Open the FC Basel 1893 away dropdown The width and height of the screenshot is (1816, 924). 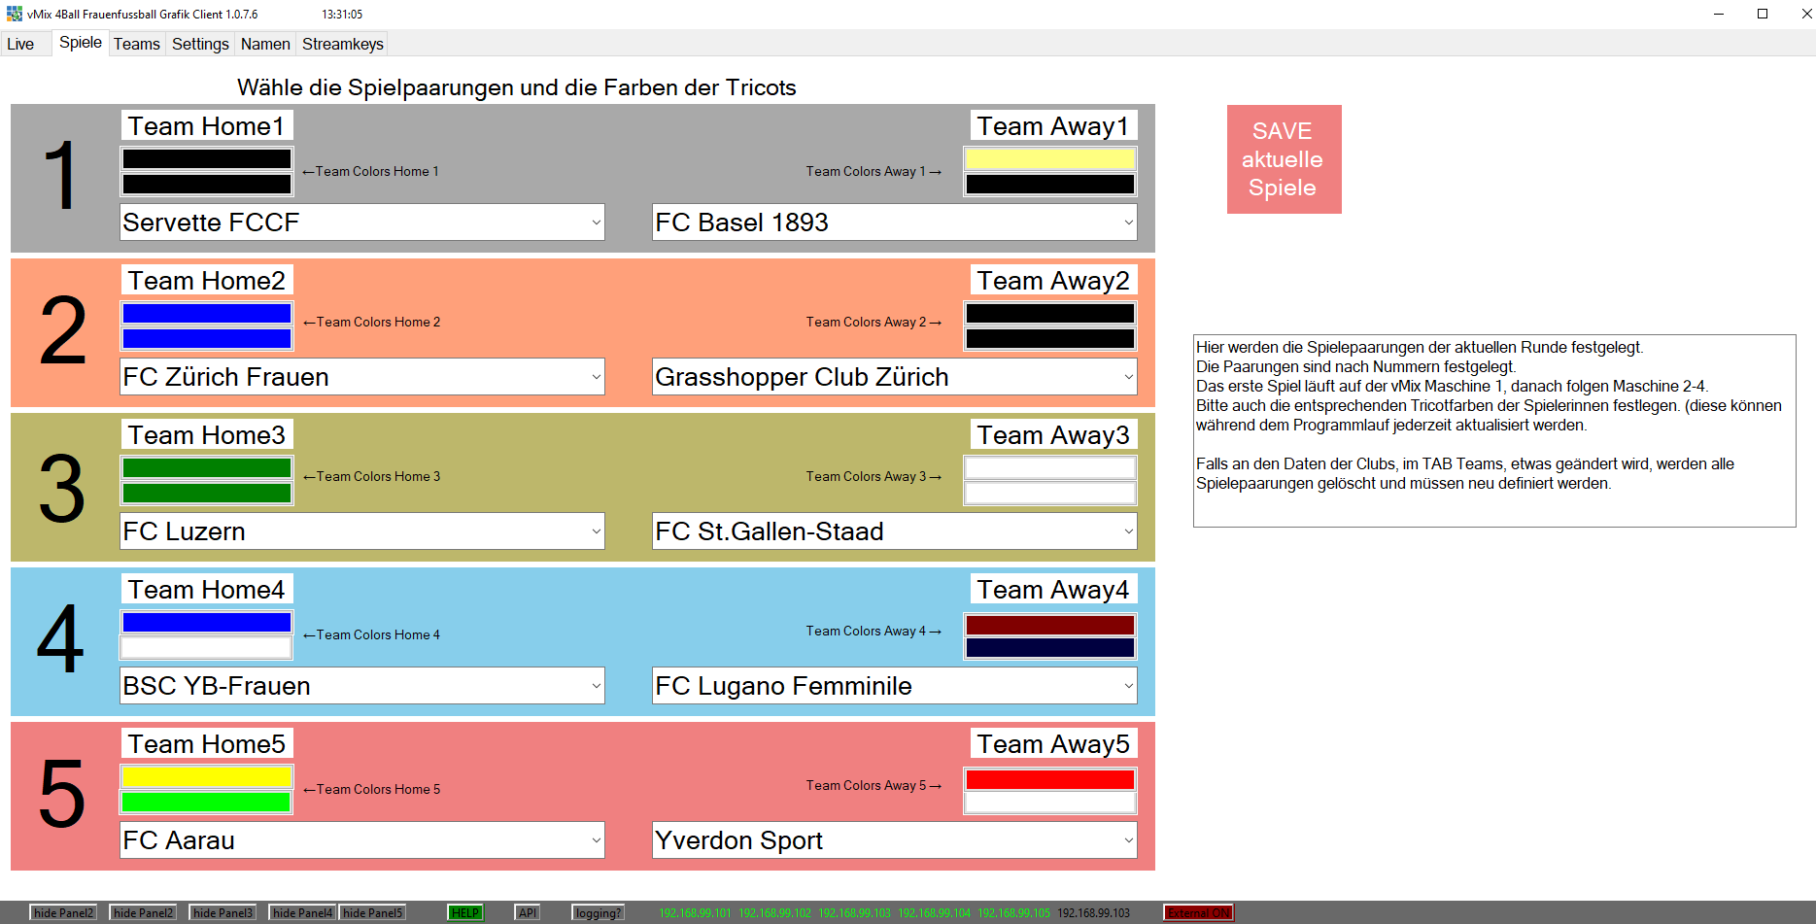point(1128,222)
